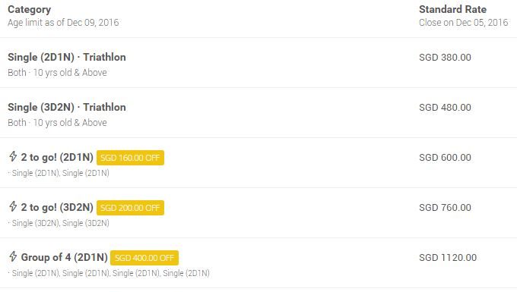Click the SGD 1120.00 group price

click(x=448, y=257)
